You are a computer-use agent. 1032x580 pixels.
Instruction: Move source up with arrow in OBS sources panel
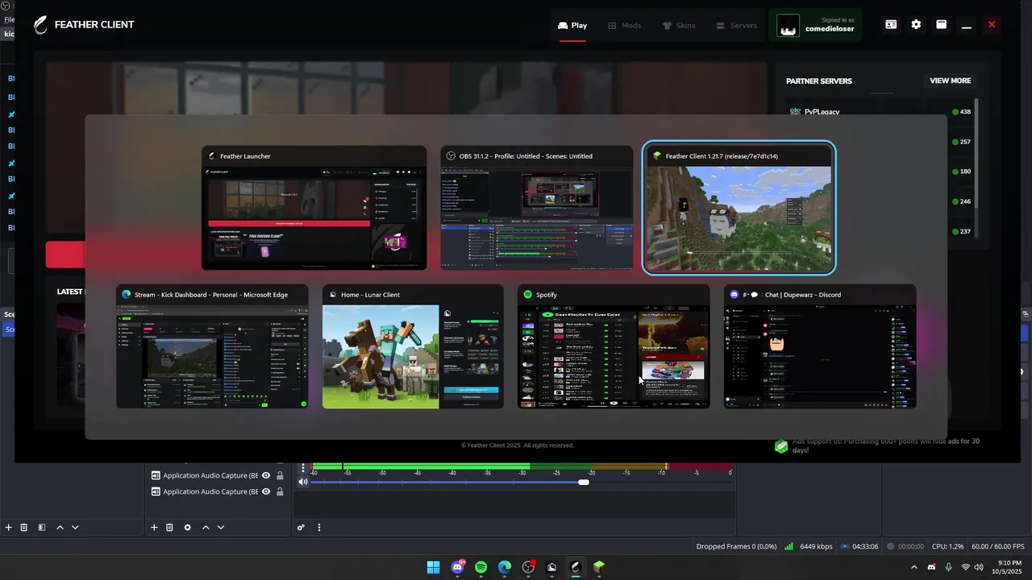point(206,528)
